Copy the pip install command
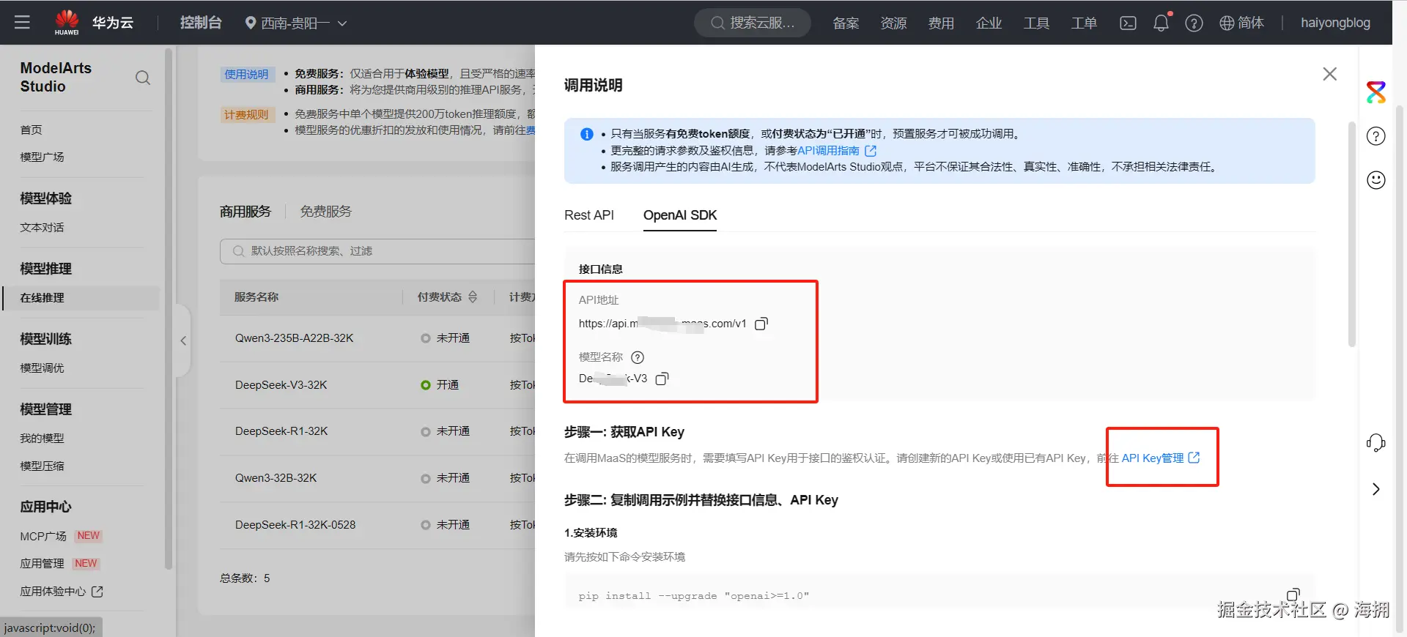 coord(1293,594)
